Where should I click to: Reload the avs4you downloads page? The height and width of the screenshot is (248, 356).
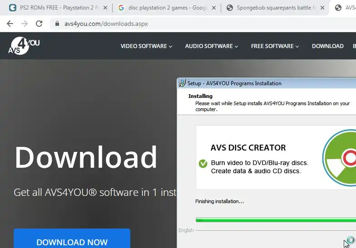39,24
